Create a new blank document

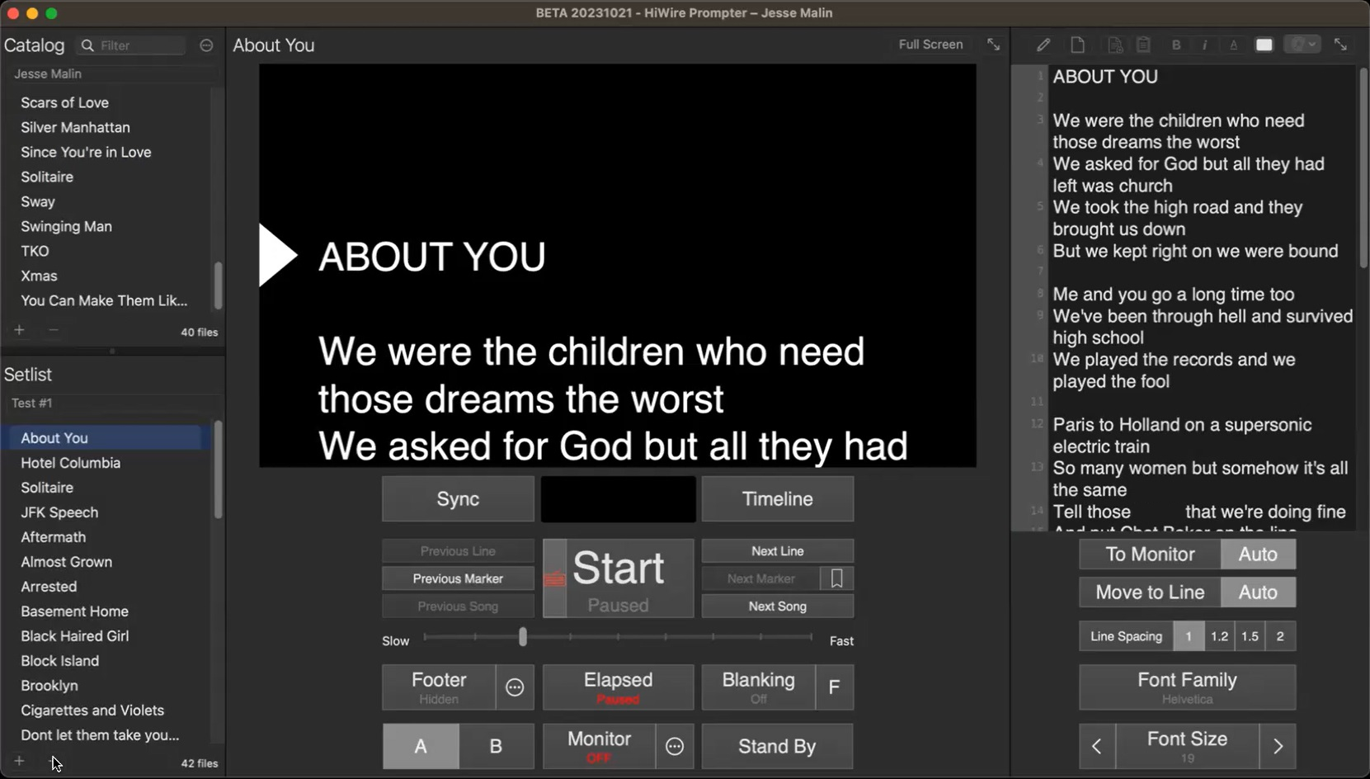coord(1077,45)
